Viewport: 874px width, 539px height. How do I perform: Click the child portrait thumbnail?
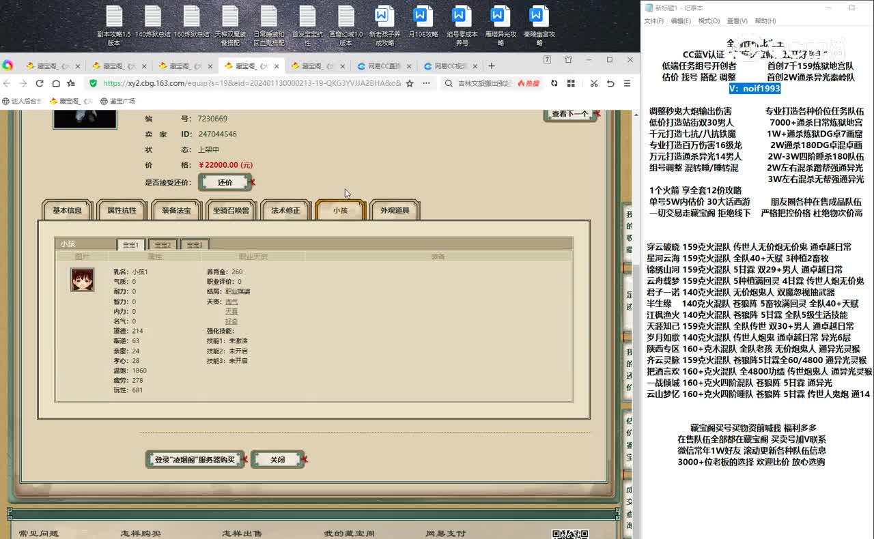coord(83,280)
